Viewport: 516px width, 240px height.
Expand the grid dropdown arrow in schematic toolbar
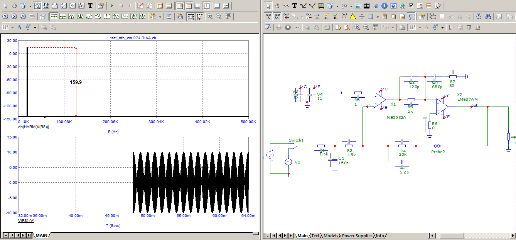(x=378, y=17)
